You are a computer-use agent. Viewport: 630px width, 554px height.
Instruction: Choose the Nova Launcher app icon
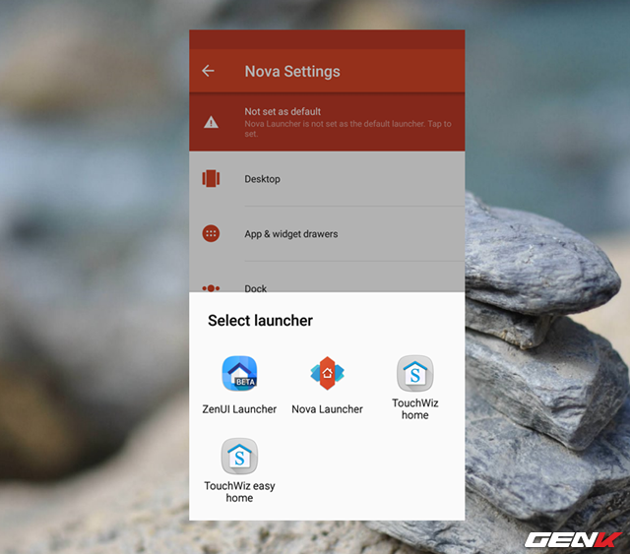coord(327,374)
